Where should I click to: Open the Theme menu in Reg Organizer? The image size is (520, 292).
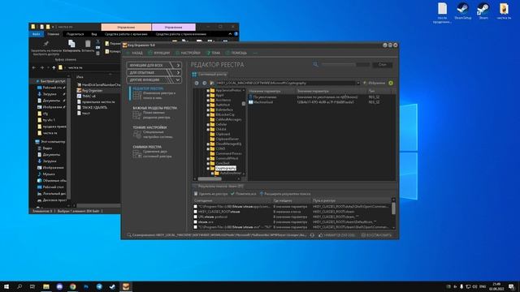[x=213, y=53]
